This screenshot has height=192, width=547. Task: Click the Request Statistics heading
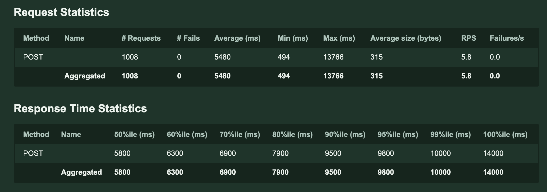click(61, 12)
